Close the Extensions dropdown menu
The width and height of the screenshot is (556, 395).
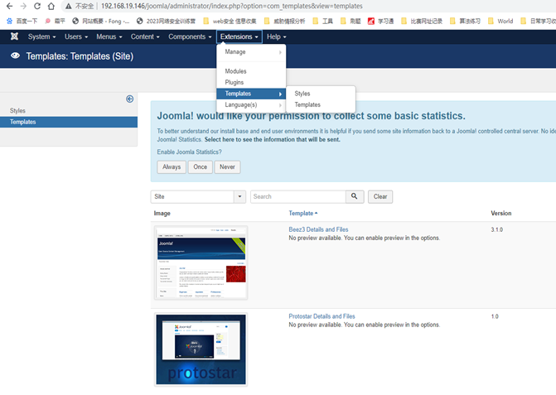click(x=239, y=36)
